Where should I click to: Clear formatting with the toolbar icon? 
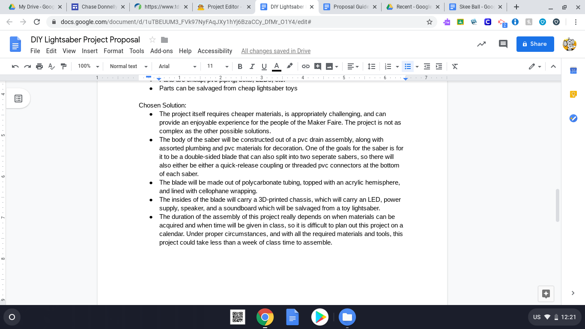(455, 66)
